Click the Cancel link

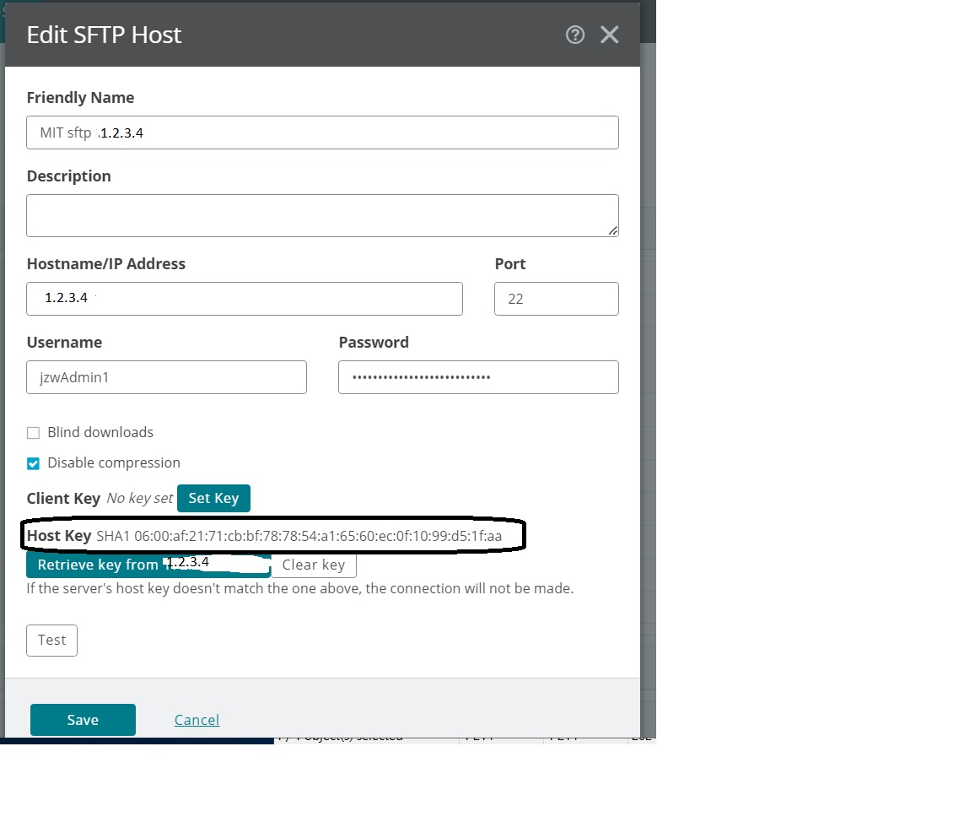(197, 720)
